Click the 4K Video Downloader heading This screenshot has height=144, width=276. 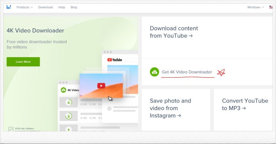tap(35, 30)
